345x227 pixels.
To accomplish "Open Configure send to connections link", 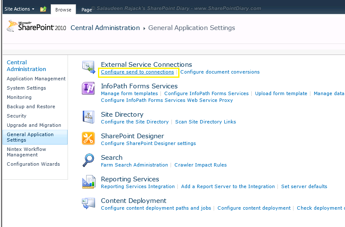I will tap(137, 72).
